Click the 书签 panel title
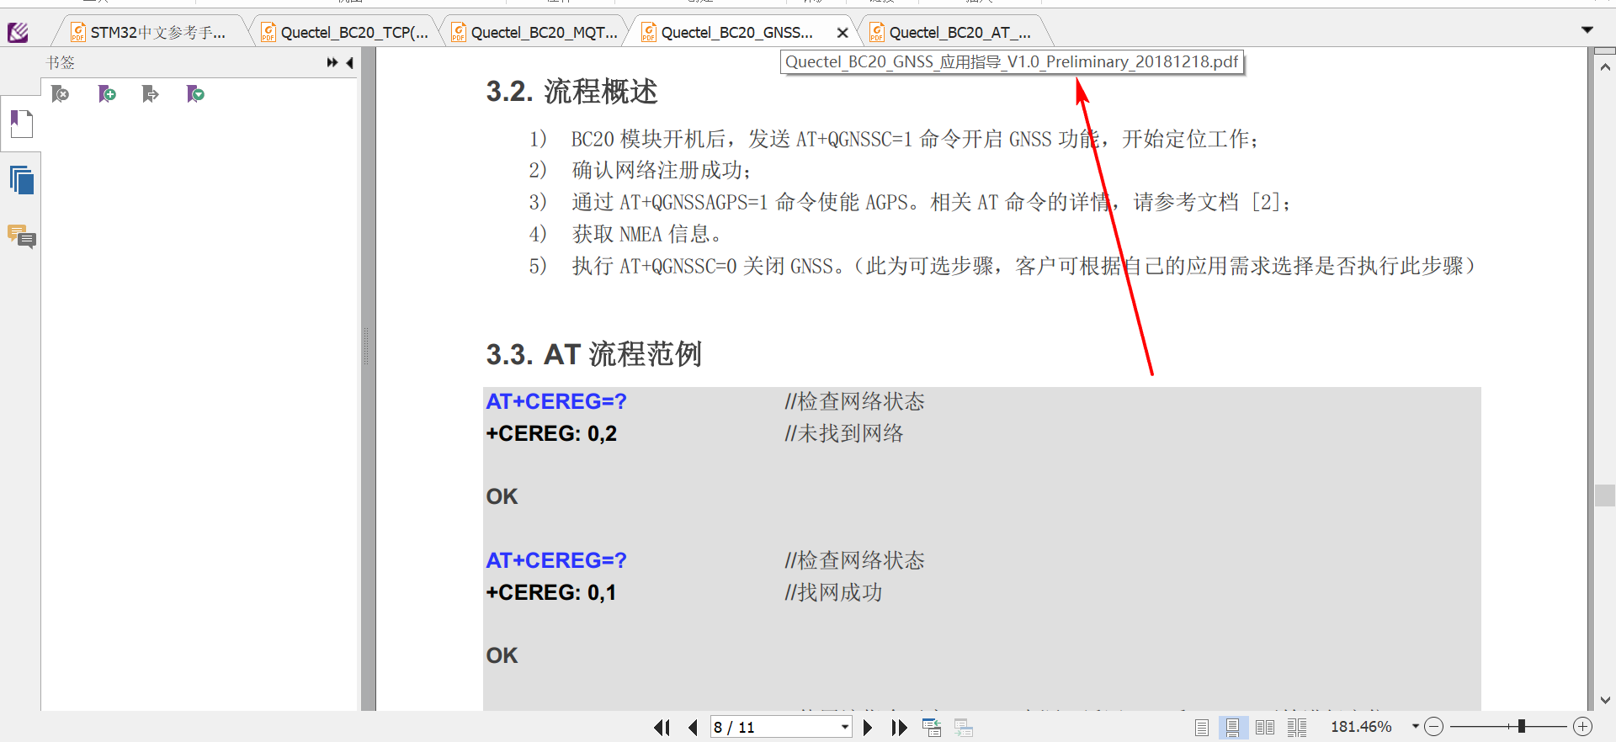Image resolution: width=1616 pixels, height=742 pixels. click(x=61, y=62)
